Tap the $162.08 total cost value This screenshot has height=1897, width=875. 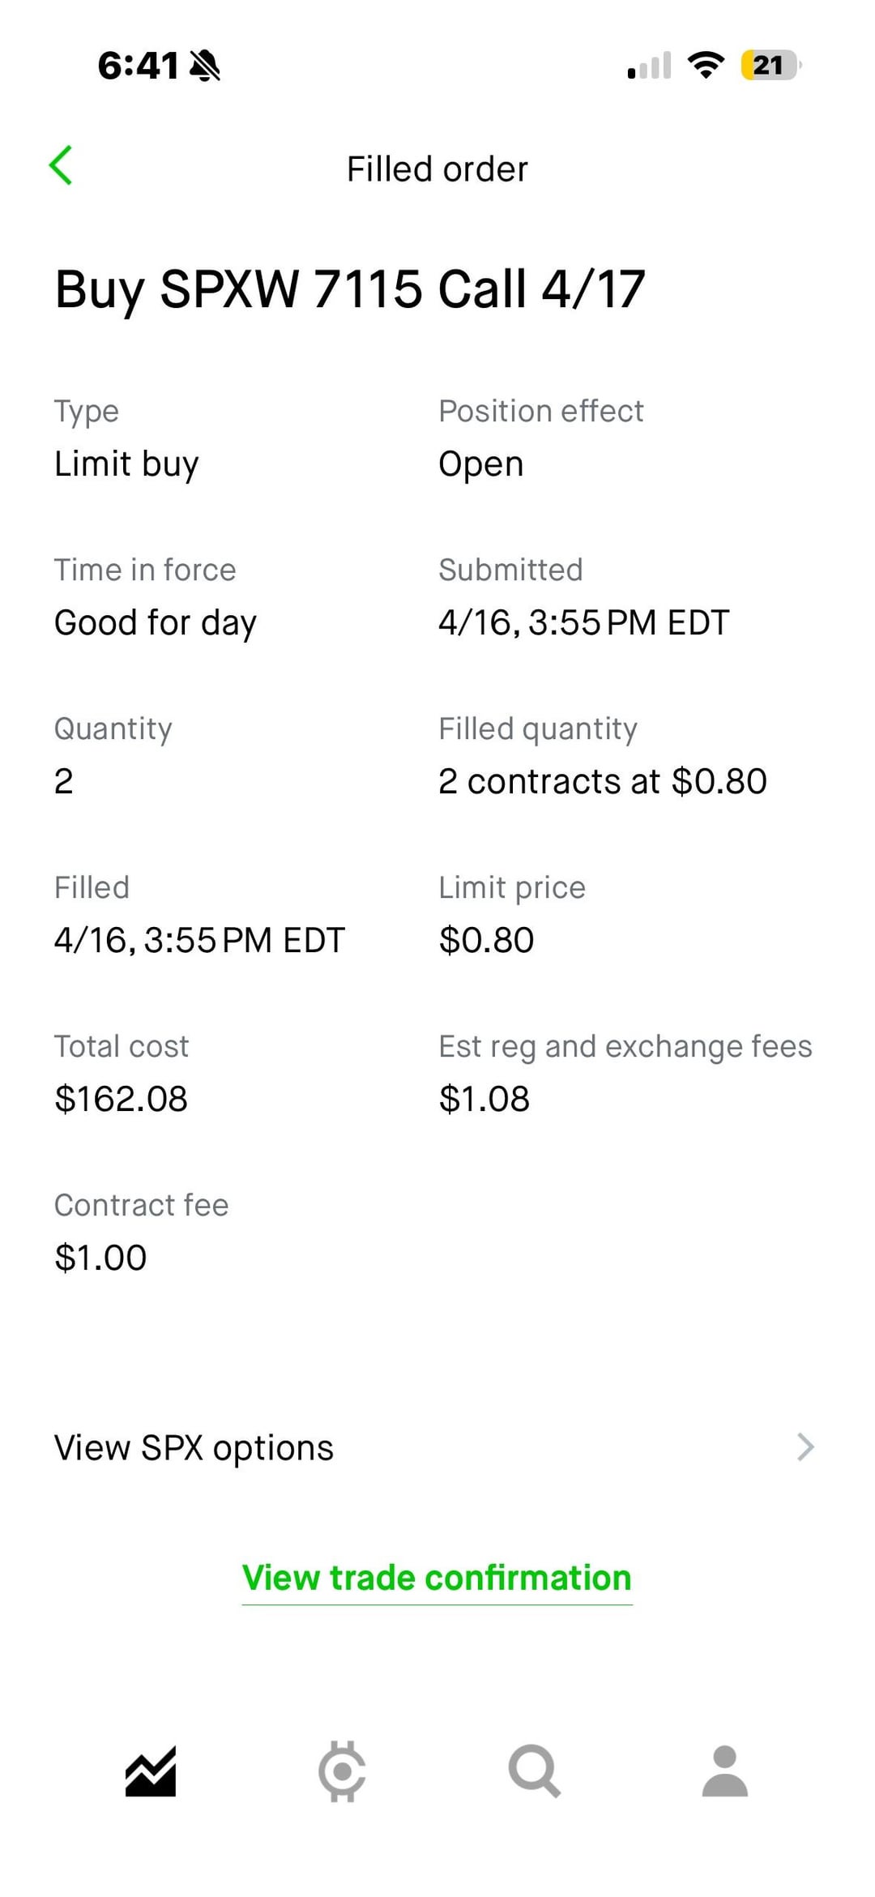tap(121, 1099)
